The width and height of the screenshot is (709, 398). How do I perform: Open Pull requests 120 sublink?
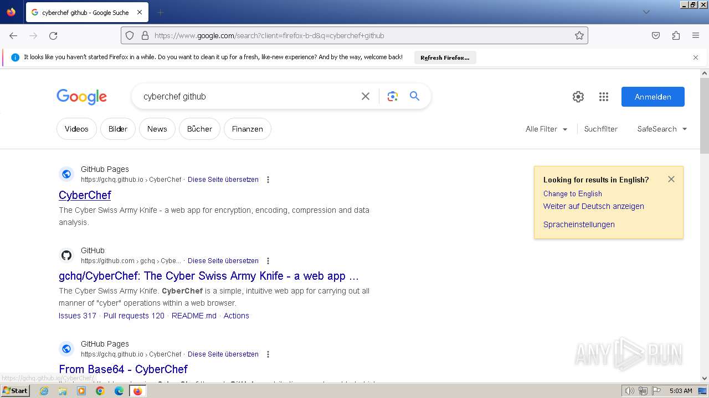134,316
